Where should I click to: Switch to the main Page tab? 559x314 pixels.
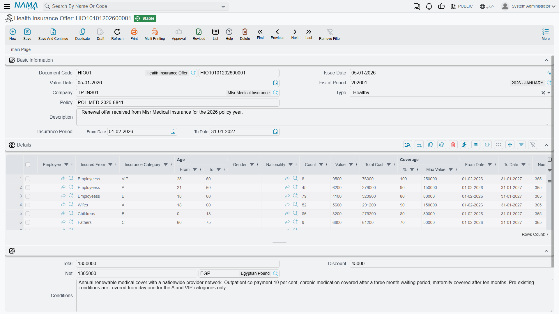(x=21, y=49)
